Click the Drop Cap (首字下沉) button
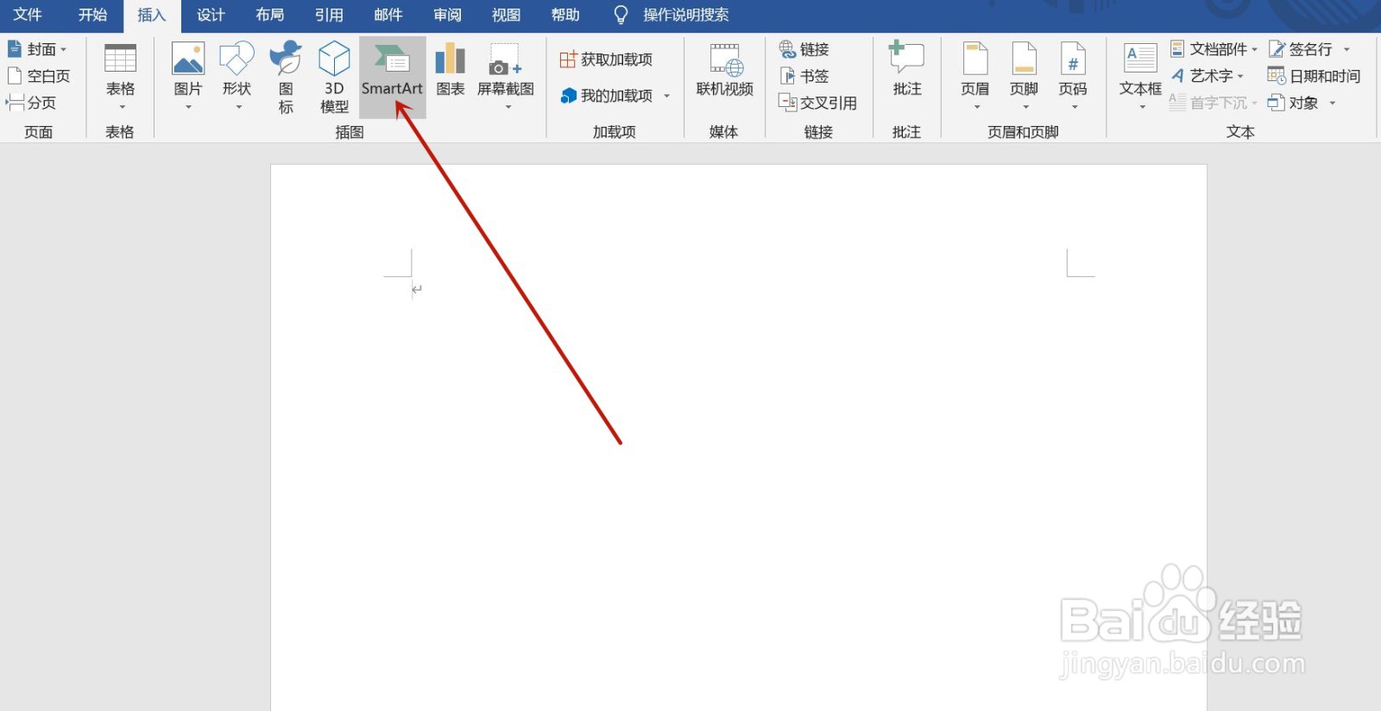This screenshot has width=1381, height=711. [x=1213, y=103]
